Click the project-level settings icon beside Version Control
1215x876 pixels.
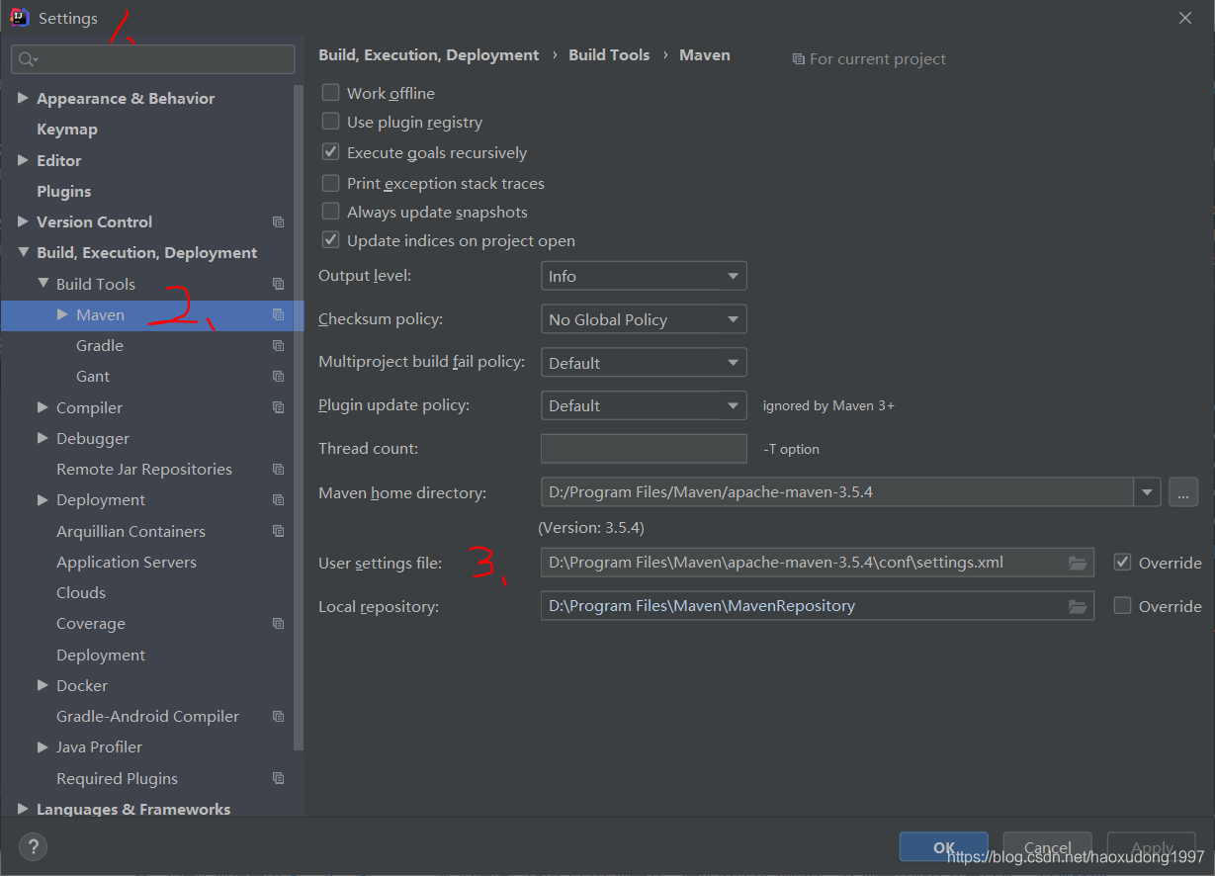tap(278, 221)
